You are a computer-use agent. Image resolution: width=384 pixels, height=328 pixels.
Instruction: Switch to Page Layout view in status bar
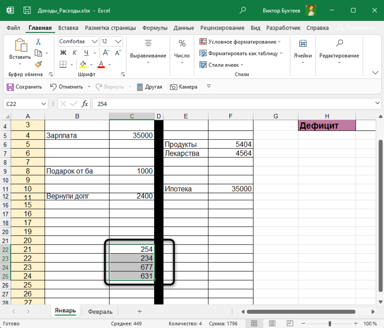[272, 324]
